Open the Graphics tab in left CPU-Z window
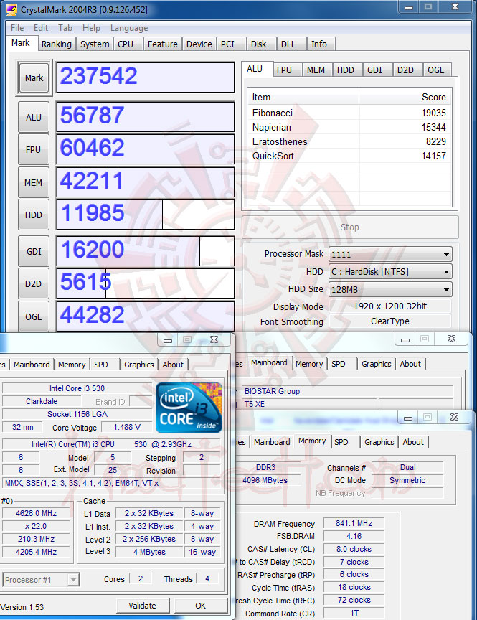 click(138, 364)
